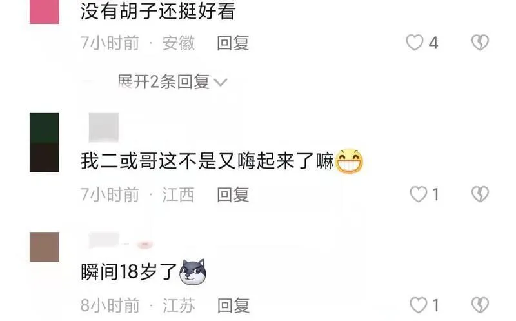
Task: Dislike the 江苏 comment via broken heart
Action: 480,305
